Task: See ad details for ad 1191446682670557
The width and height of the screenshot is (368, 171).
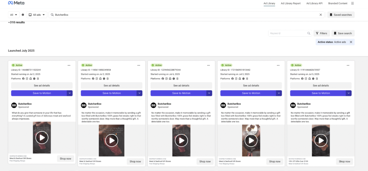Action: click(321, 85)
